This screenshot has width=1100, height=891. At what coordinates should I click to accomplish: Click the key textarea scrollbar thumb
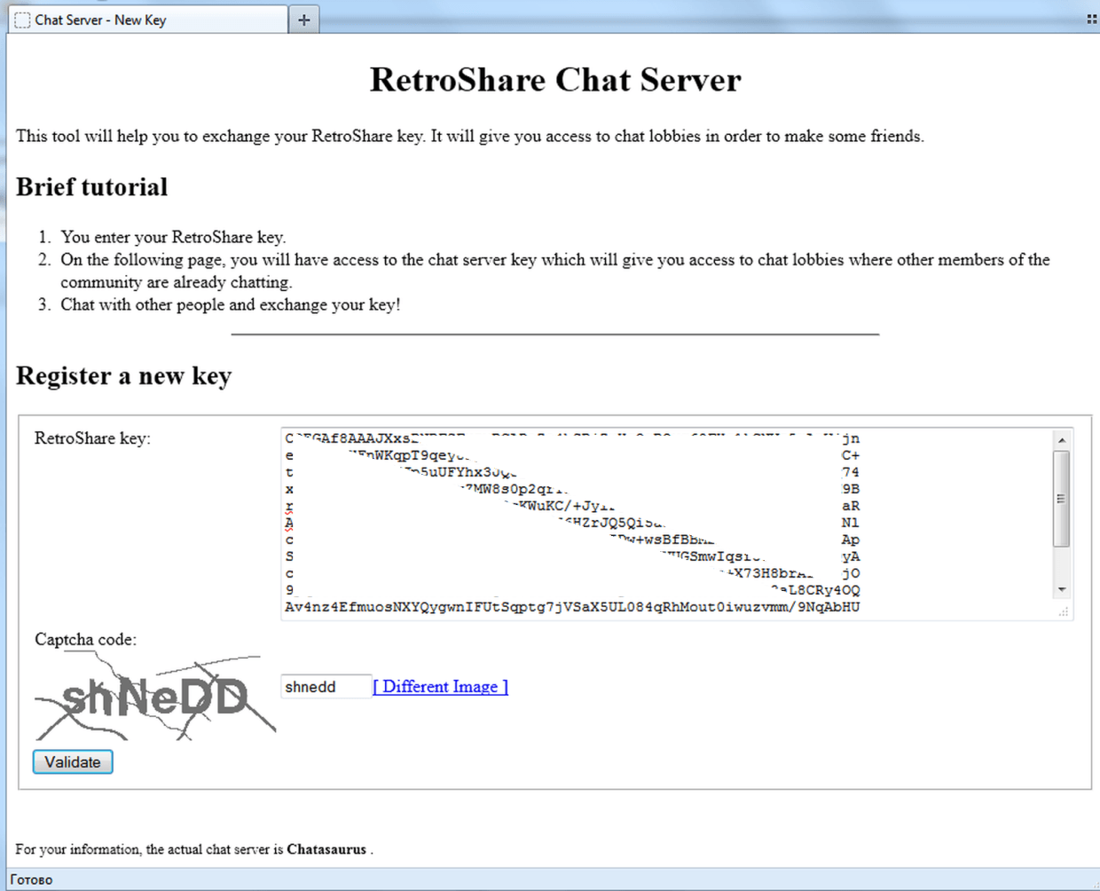click(x=1061, y=498)
